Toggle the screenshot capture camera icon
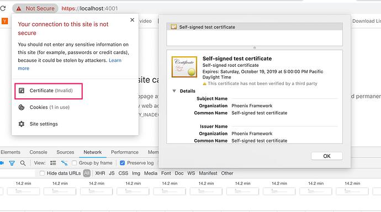This screenshot has width=381, height=212. [2, 163]
